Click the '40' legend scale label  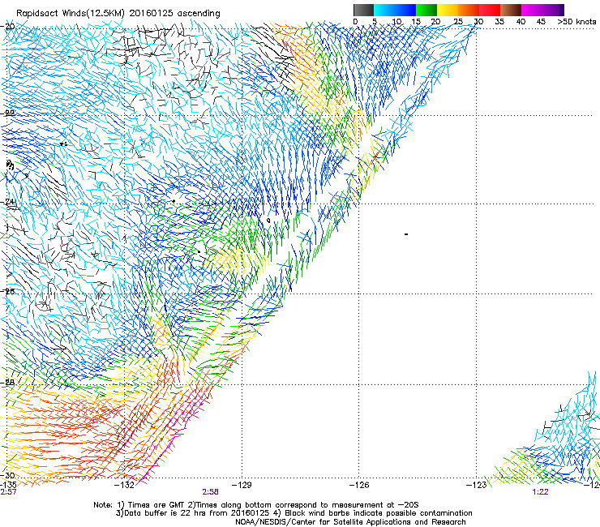click(x=521, y=22)
